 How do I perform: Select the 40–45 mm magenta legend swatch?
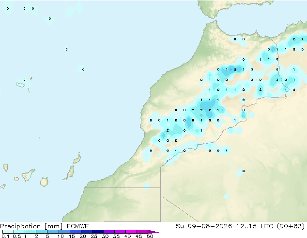[x=131, y=232]
